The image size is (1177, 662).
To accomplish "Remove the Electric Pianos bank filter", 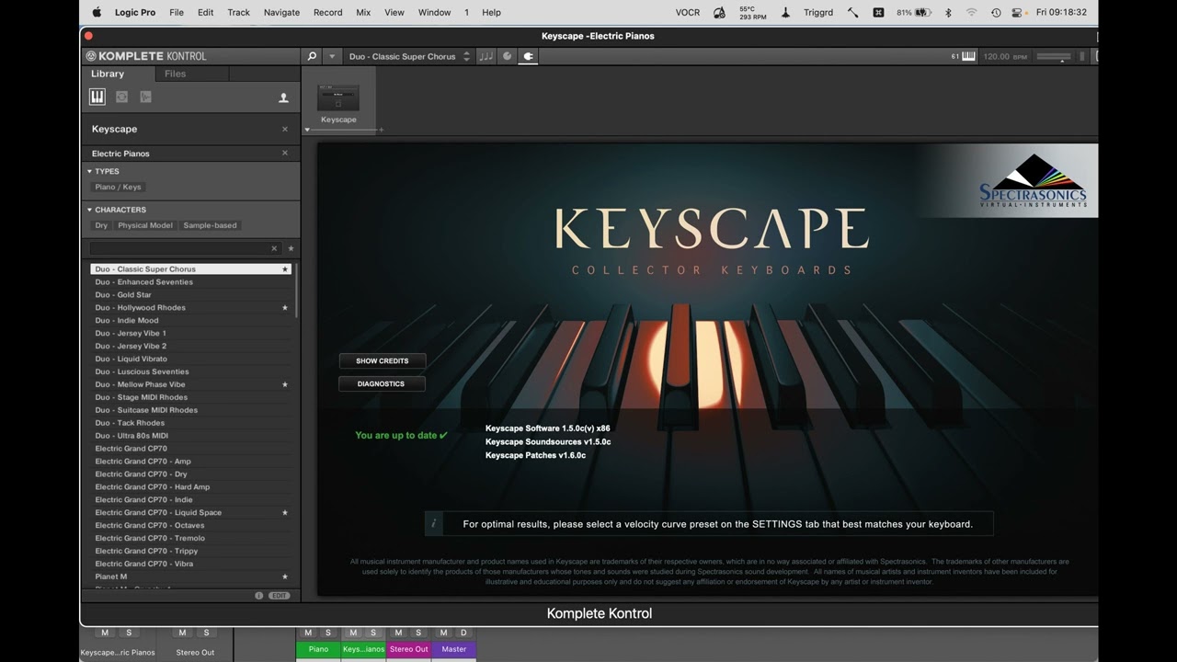I will (285, 153).
